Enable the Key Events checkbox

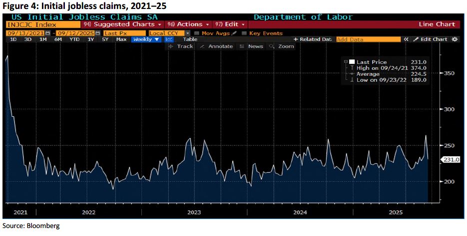tap(244, 33)
